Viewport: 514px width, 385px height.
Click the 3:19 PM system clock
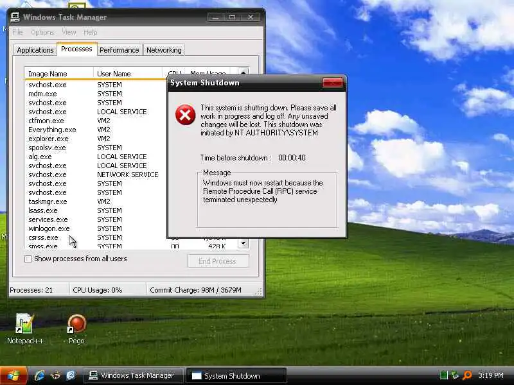pos(490,375)
